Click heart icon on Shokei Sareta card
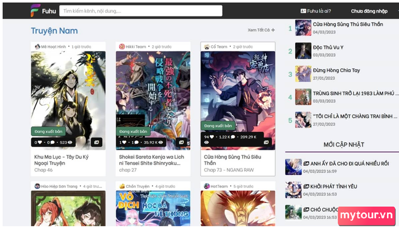Viewport: 399px width, 230px height. [x=124, y=143]
